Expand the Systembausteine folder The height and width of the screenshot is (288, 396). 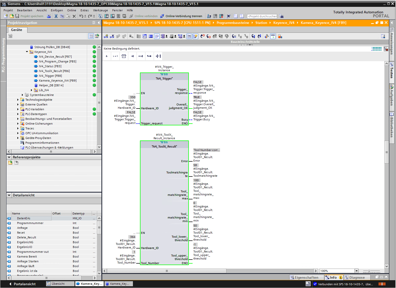pos(22,95)
